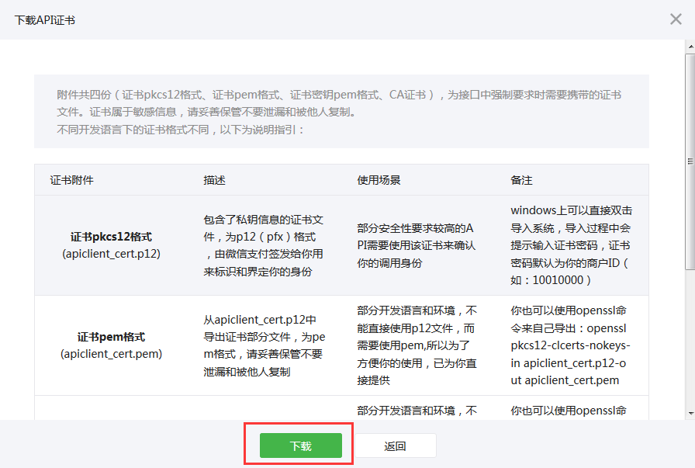Viewport: 695px width, 468px height.
Task: Click the scrollbar down arrow
Action: click(x=690, y=414)
